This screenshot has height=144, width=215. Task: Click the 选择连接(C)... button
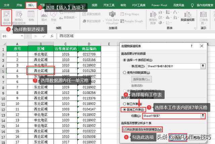(x=141, y=79)
